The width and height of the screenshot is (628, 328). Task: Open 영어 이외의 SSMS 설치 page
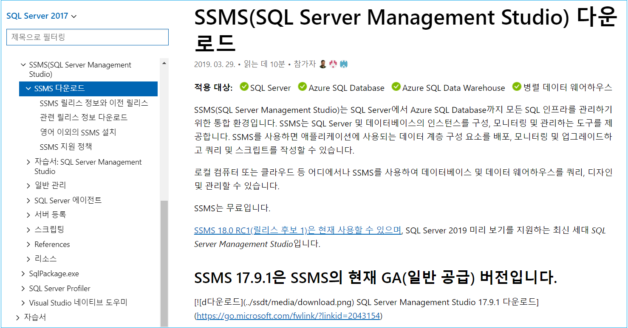pos(78,132)
